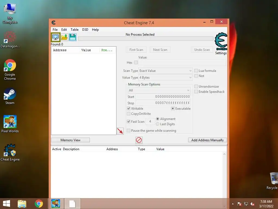Open Chrome from the taskbar

click(x=39, y=204)
